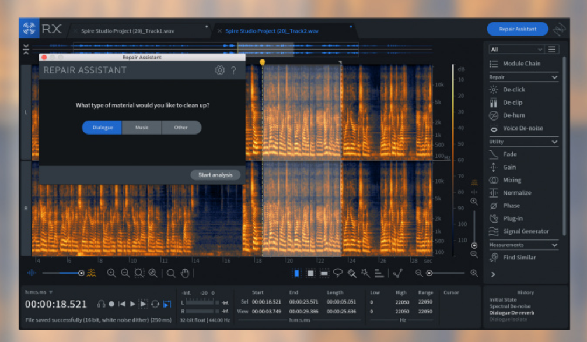Viewport: 587px width, 342px height.
Task: Open the All module filter dropdown
Action: pos(516,50)
